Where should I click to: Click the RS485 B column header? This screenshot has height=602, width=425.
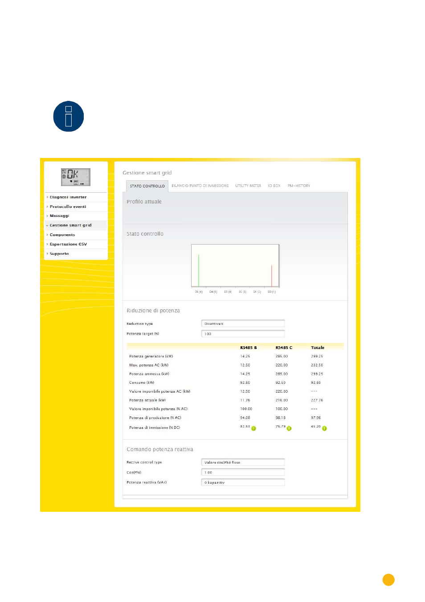coord(248,348)
